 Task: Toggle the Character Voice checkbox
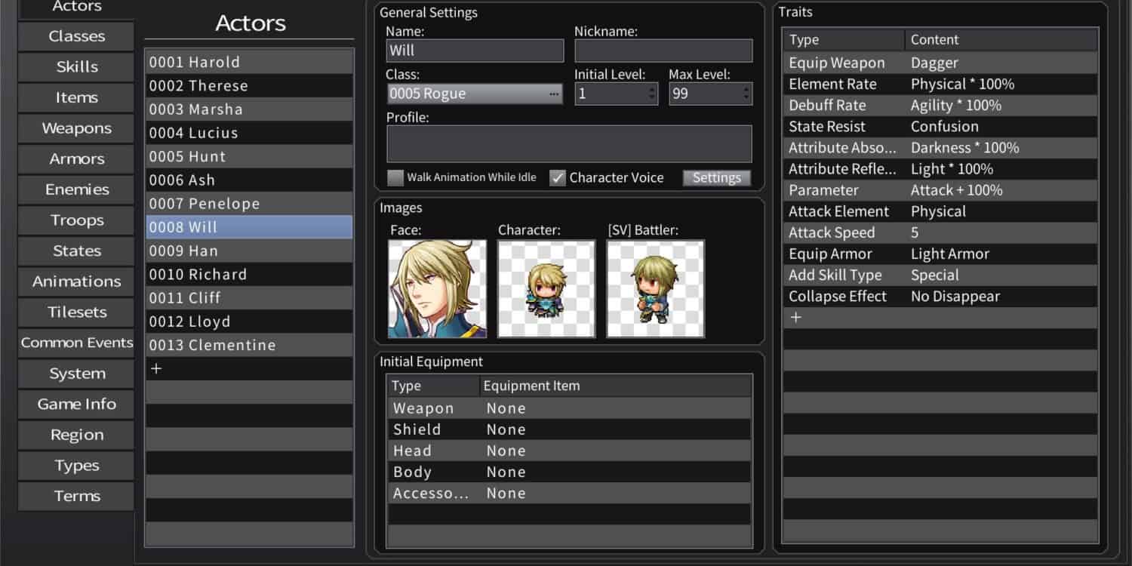click(x=558, y=178)
